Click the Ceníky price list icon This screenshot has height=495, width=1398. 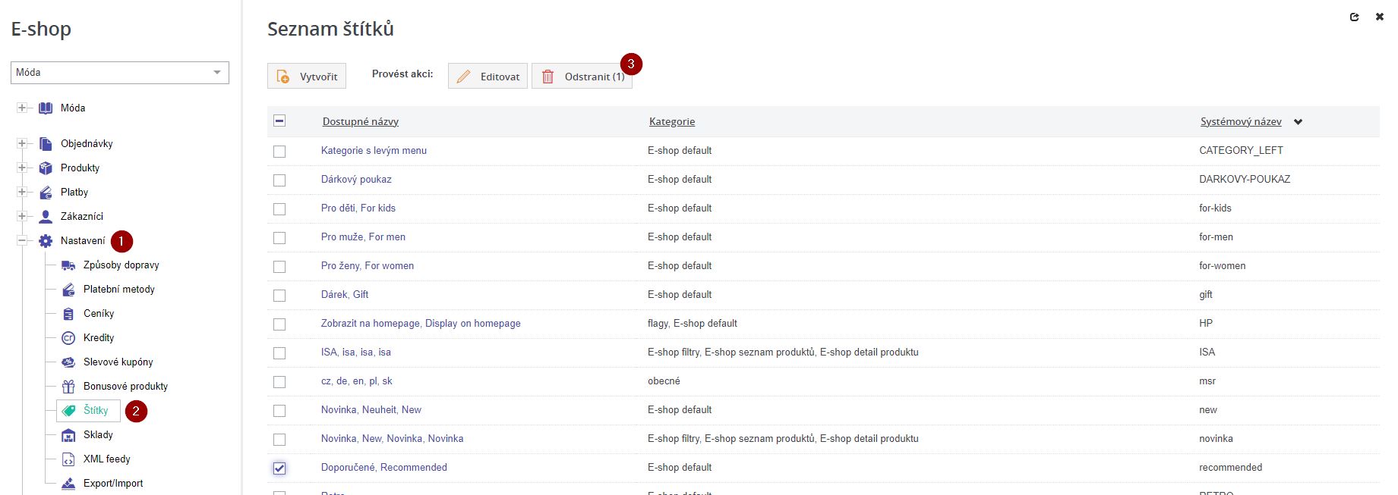pos(68,314)
